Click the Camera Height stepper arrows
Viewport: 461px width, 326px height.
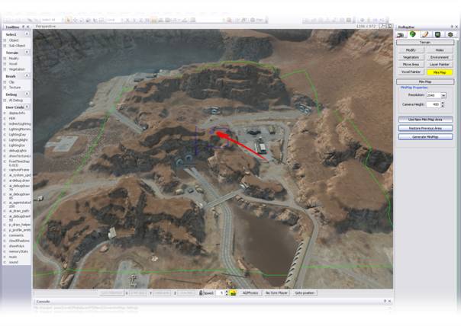443,104
